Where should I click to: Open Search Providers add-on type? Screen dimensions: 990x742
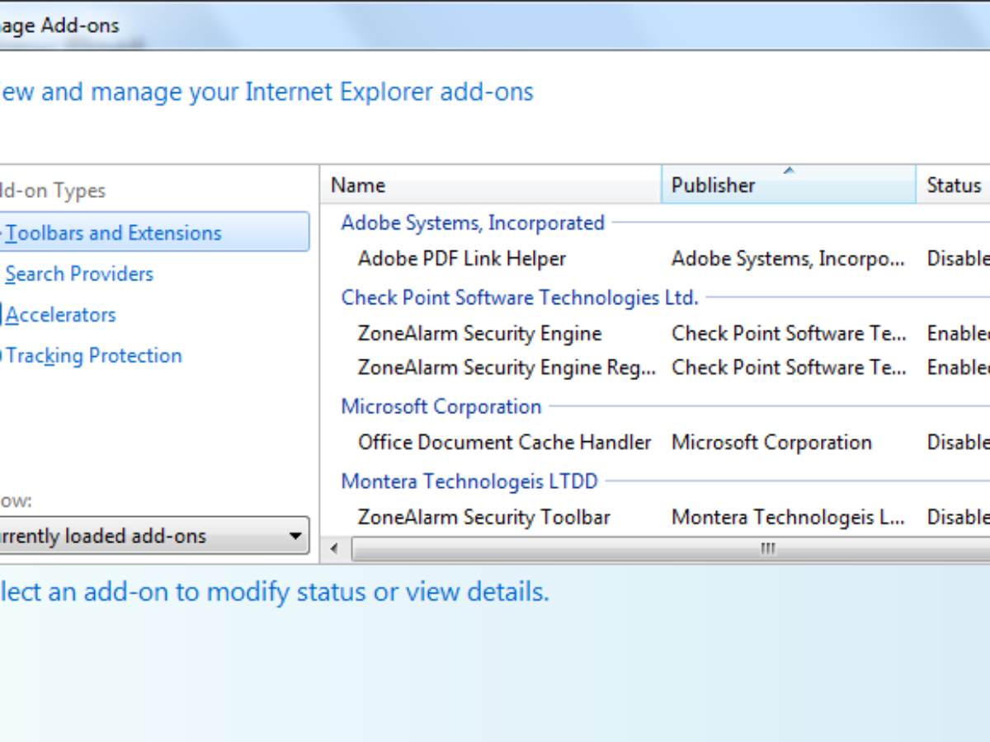pos(79,274)
